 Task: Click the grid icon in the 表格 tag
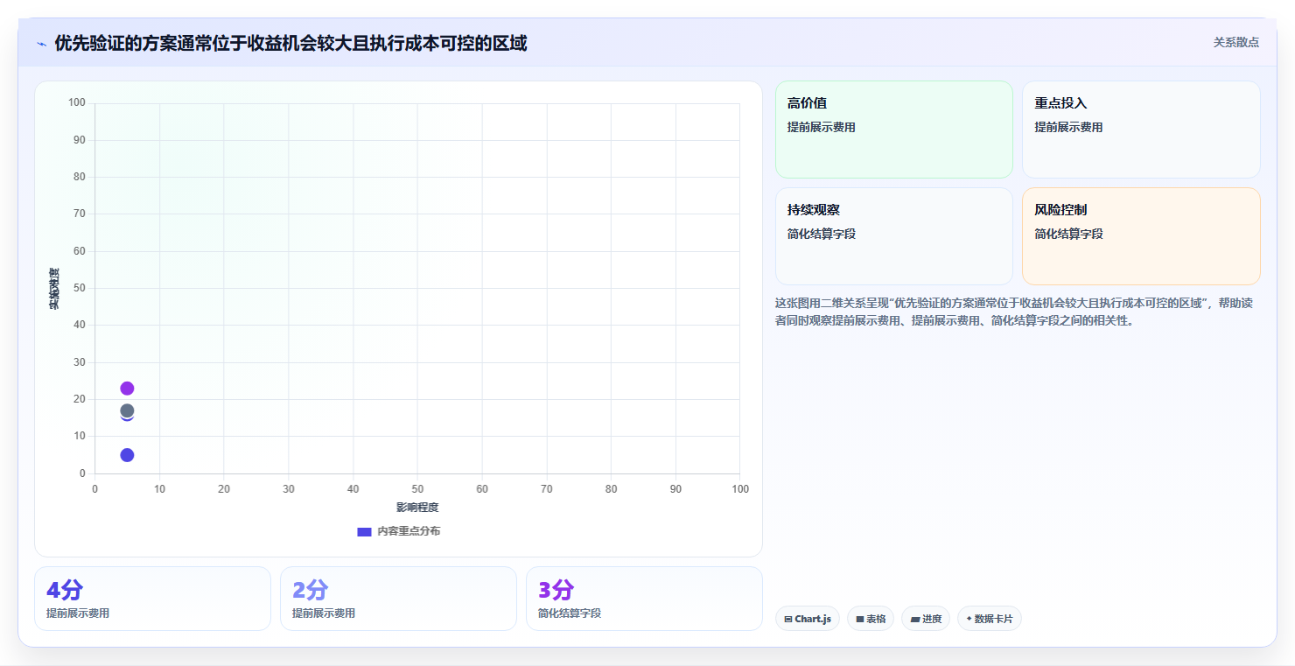click(x=860, y=619)
